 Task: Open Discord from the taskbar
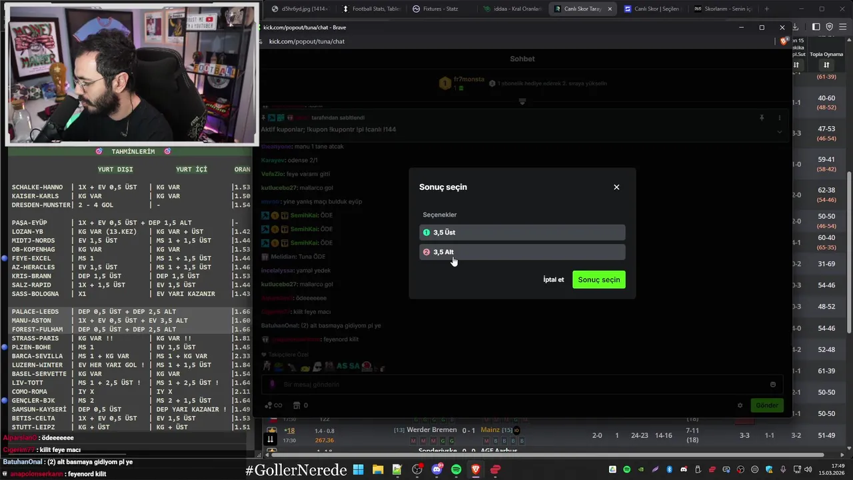click(x=436, y=470)
